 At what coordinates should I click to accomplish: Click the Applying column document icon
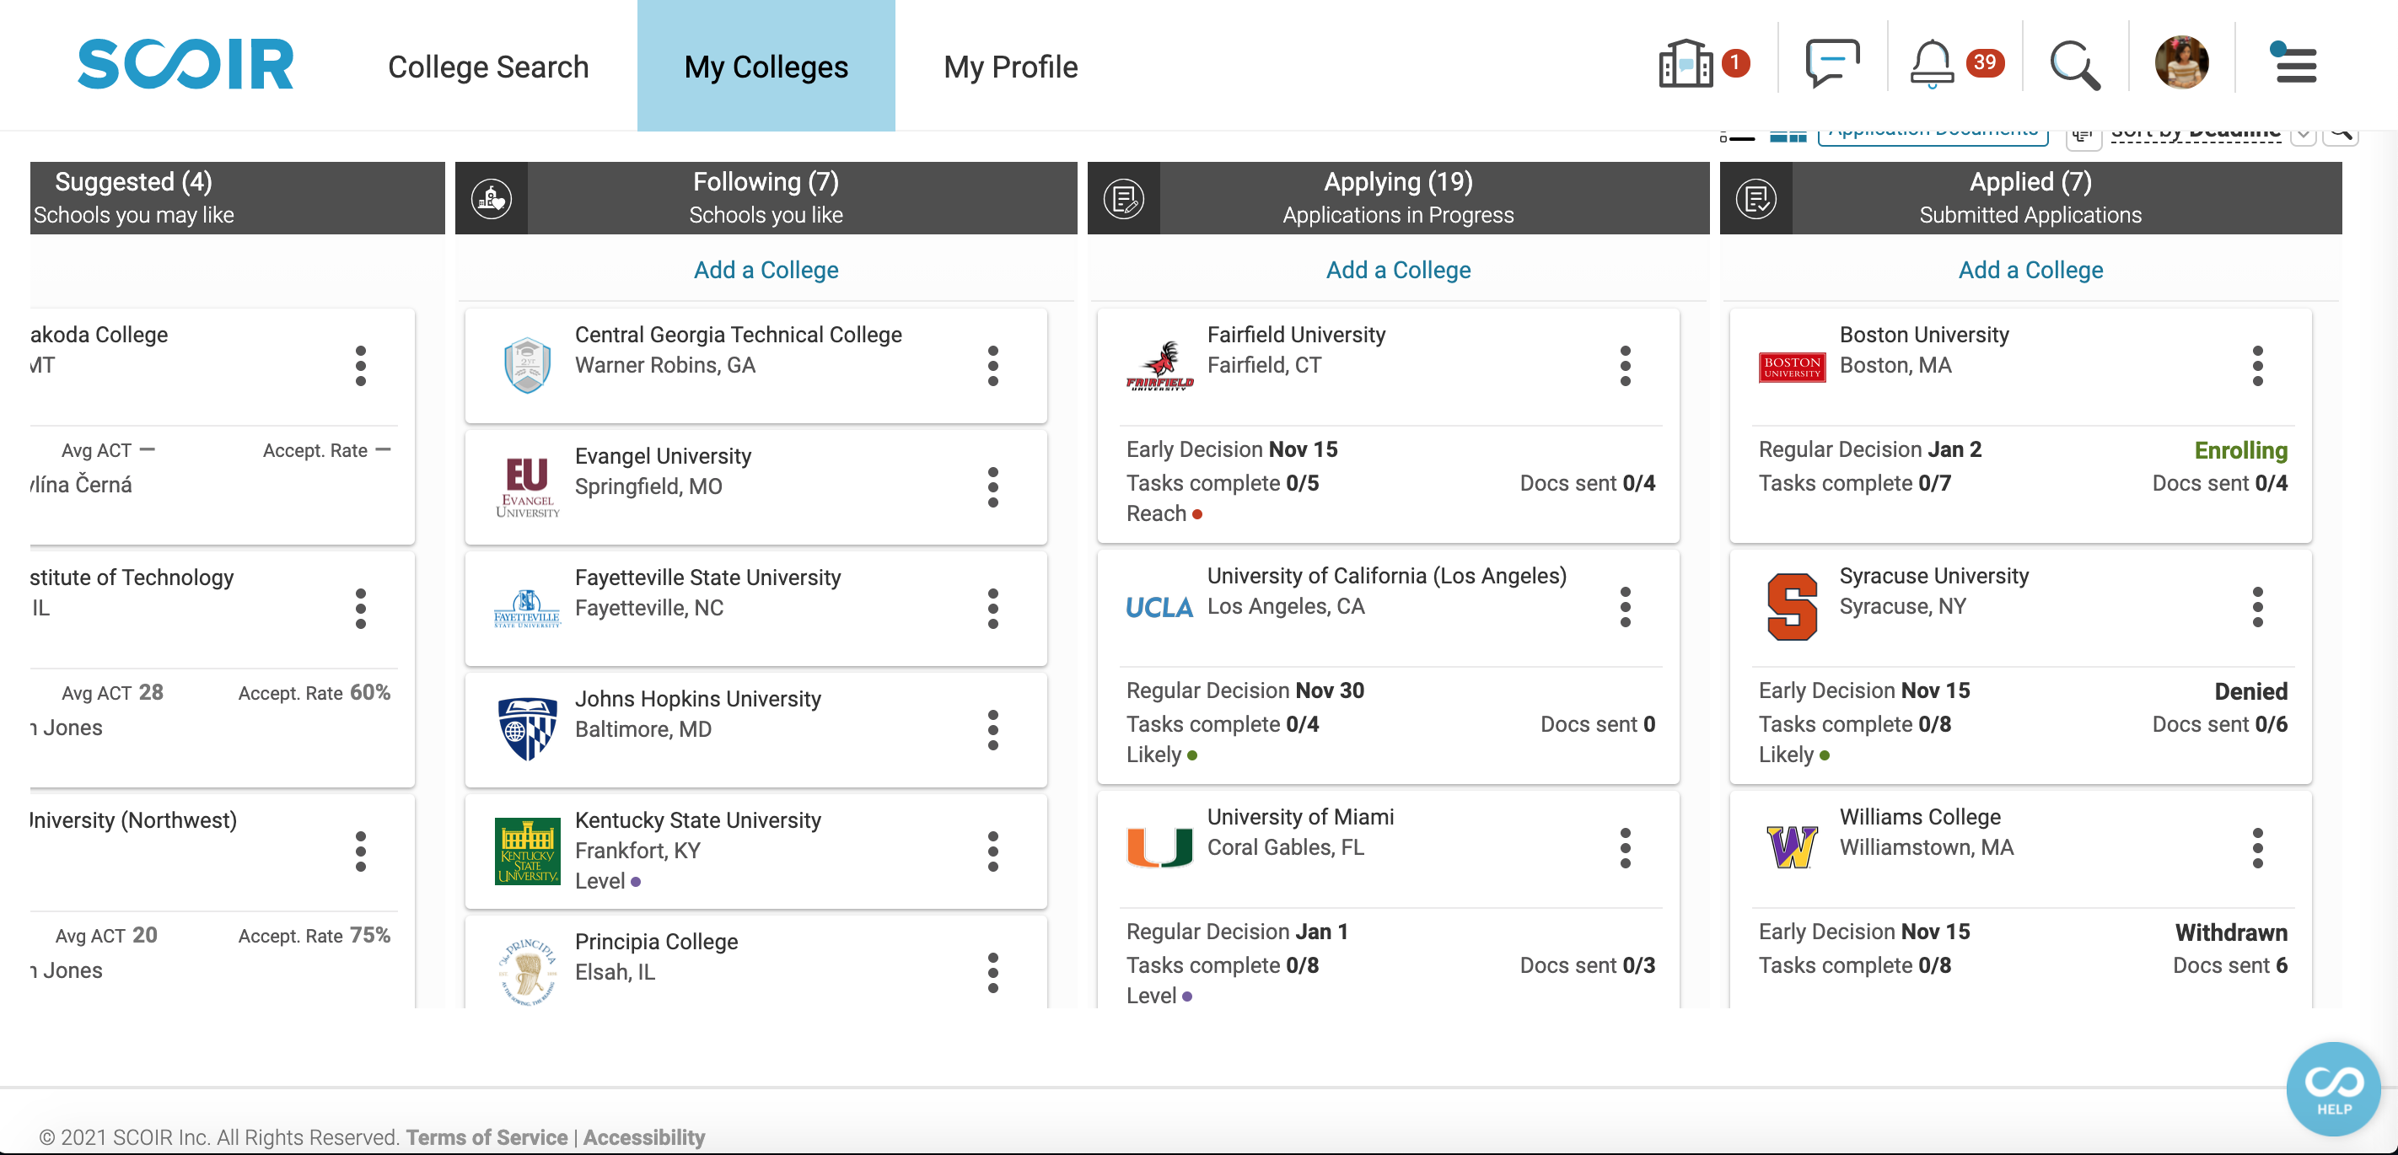(x=1124, y=198)
